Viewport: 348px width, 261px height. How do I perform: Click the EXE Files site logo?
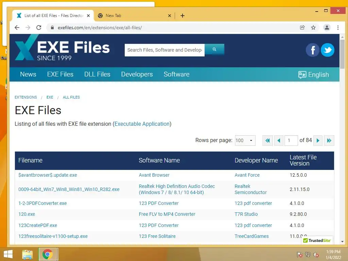tap(63, 48)
